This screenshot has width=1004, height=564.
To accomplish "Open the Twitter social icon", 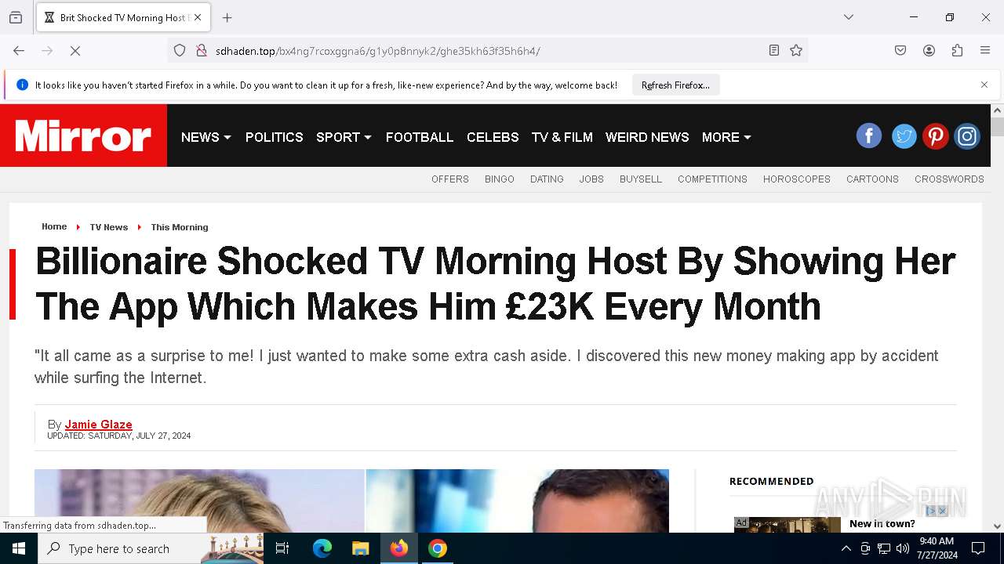I will click(904, 136).
